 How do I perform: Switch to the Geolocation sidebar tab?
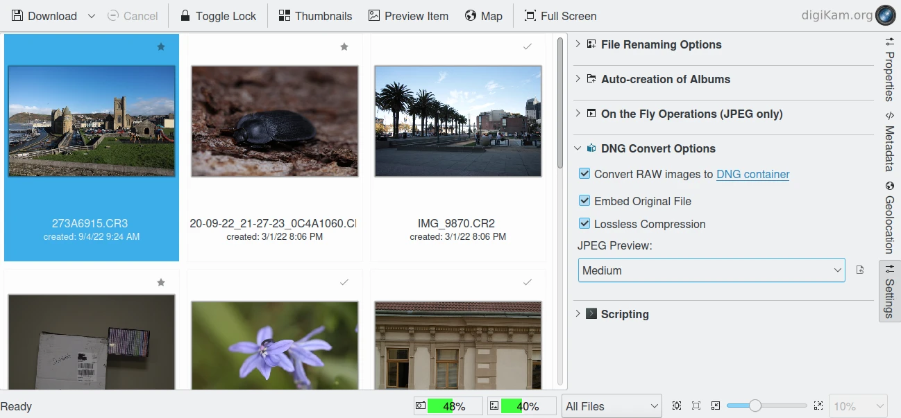889,218
